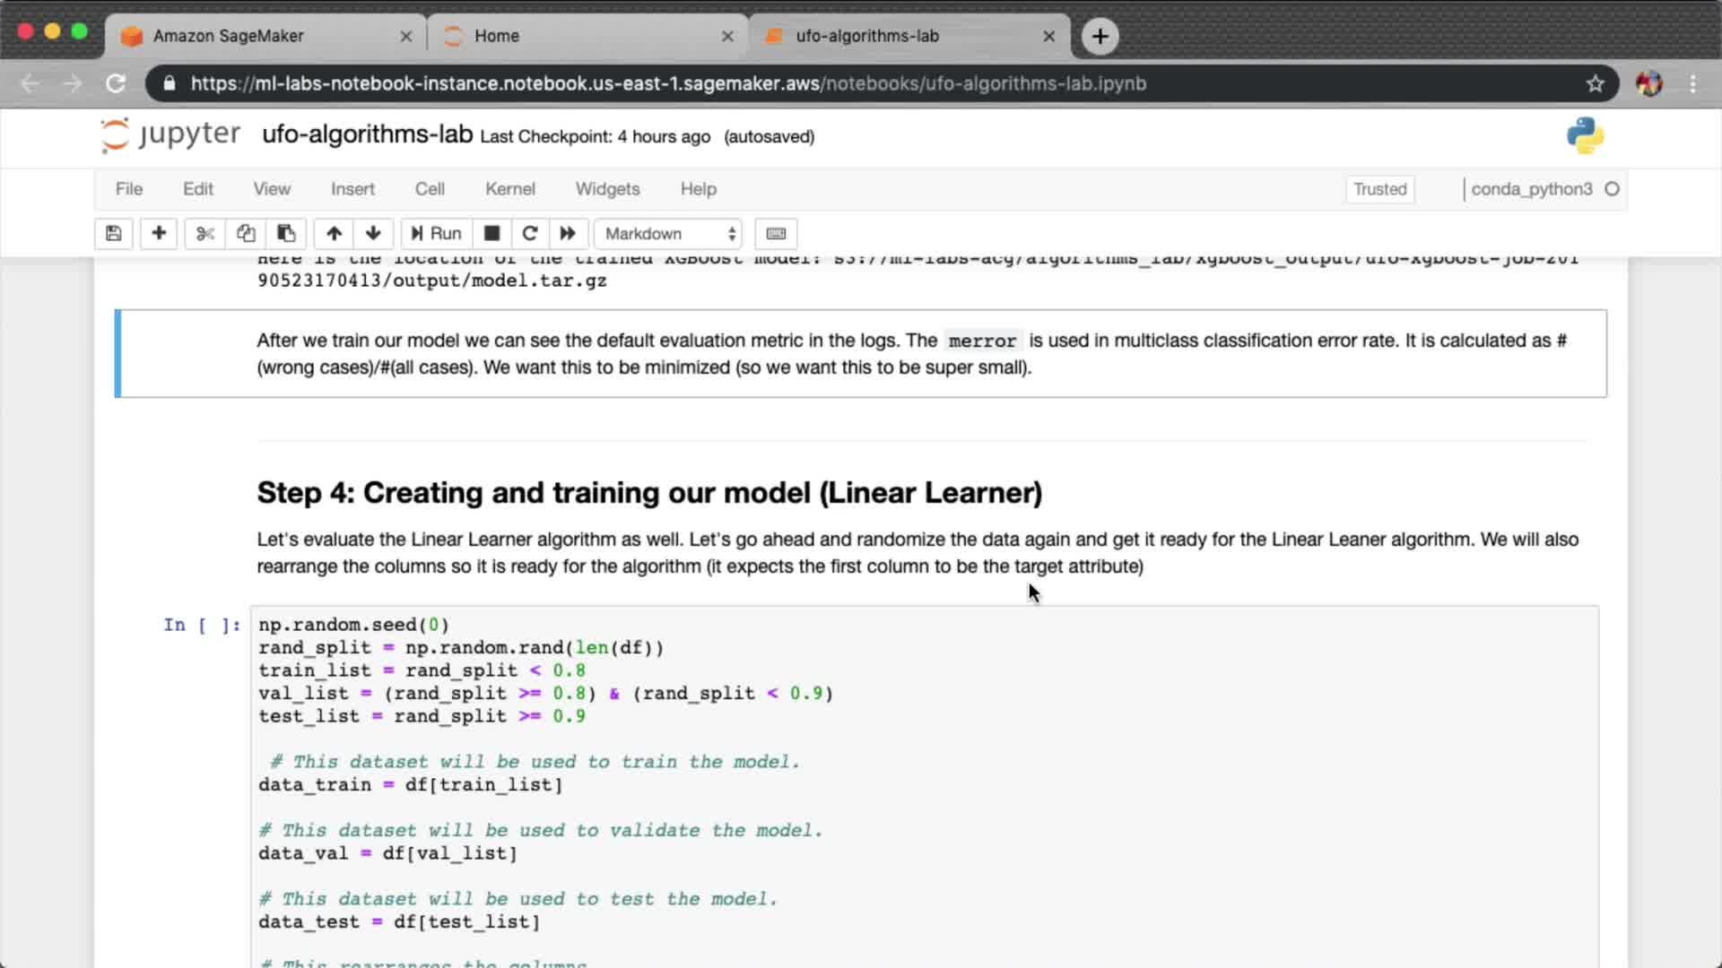Copy selected cells
1722x968 pixels.
[x=246, y=233]
